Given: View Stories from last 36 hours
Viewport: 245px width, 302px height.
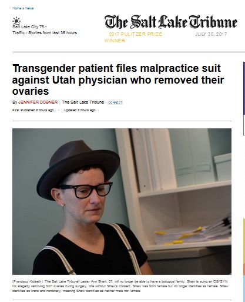Looking at the screenshot, I should click(x=52, y=33).
